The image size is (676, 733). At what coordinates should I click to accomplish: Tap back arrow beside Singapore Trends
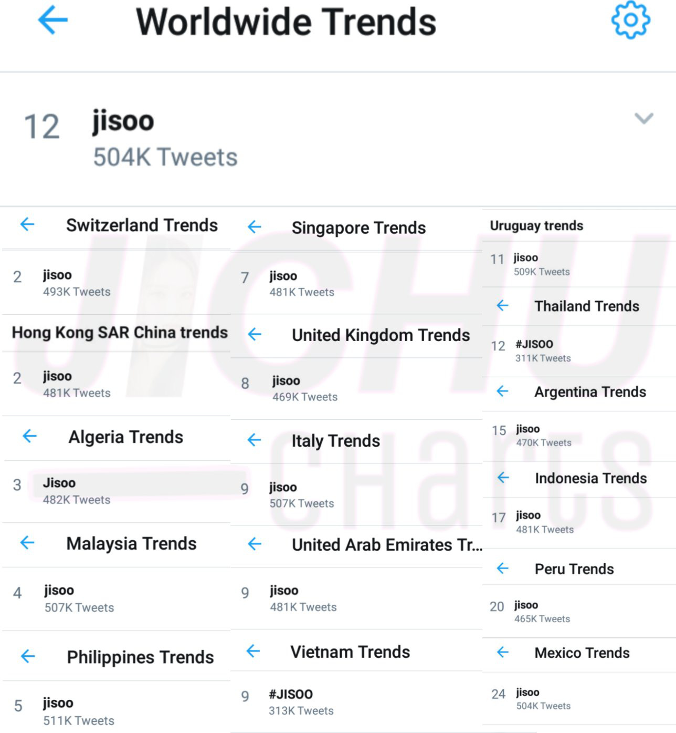pyautogui.click(x=255, y=227)
